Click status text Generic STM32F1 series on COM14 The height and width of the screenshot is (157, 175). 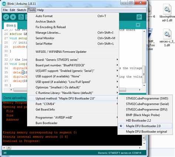pyautogui.click(x=120, y=153)
